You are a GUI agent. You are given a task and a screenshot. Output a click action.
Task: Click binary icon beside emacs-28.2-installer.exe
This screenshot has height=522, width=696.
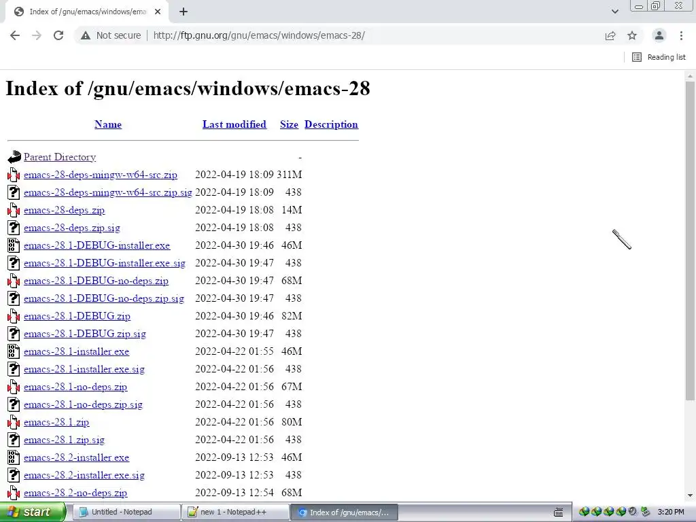point(14,457)
